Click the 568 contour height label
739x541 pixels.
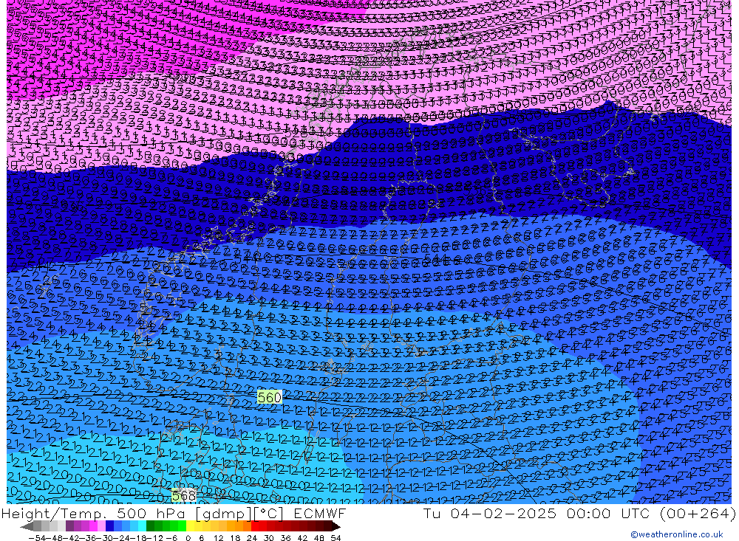pos(184,495)
